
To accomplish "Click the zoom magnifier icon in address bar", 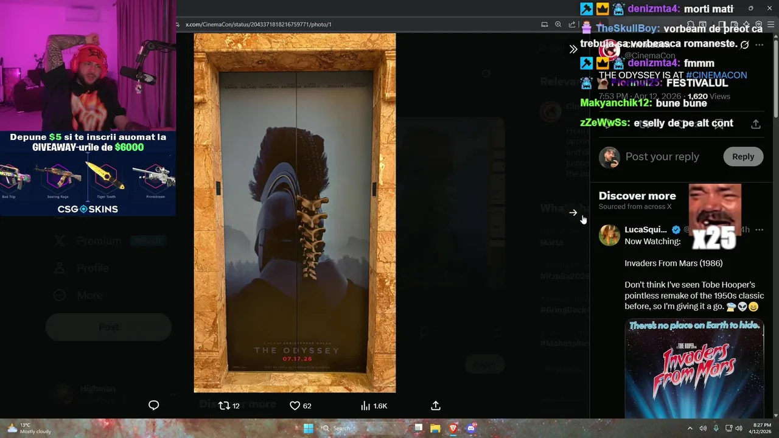I will tap(558, 24).
